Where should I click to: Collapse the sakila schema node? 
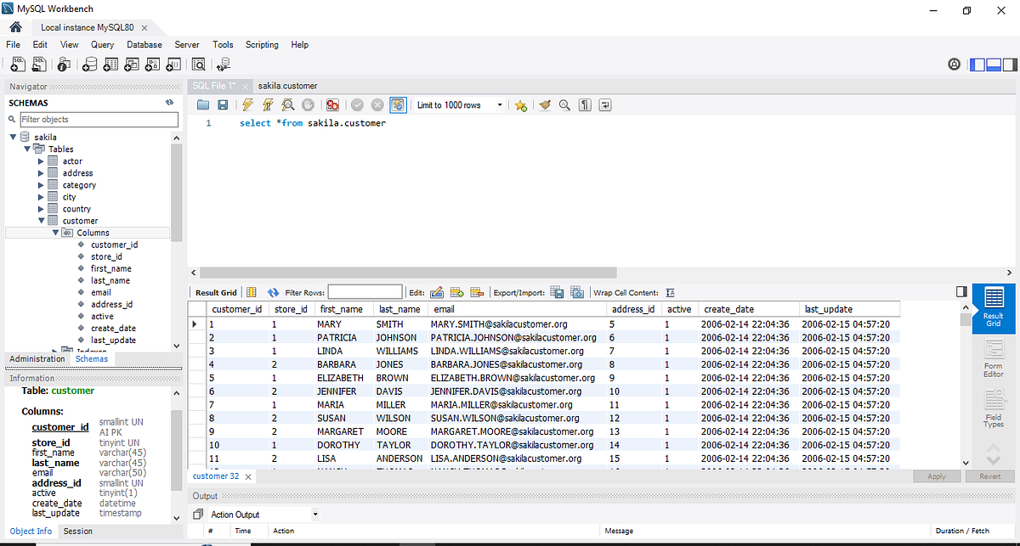[13, 137]
